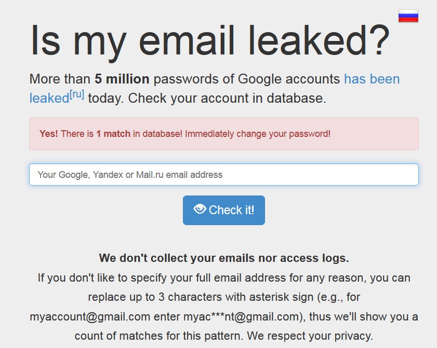437x348 pixels.
Task: Focus the Google, Yandex or Mail.ru email field
Action: click(x=224, y=174)
